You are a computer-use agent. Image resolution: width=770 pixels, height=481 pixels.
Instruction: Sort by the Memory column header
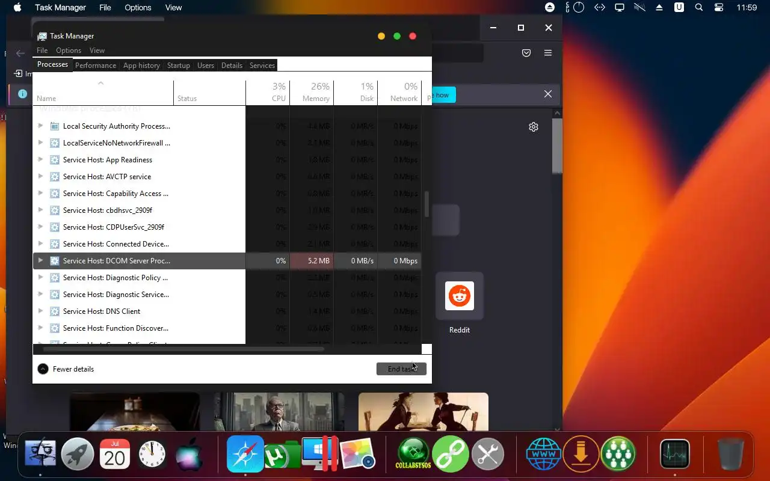click(312, 93)
